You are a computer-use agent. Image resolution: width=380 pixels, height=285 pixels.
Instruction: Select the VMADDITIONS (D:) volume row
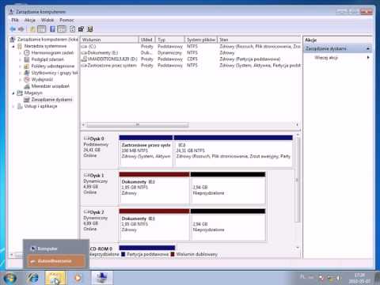[191, 59]
